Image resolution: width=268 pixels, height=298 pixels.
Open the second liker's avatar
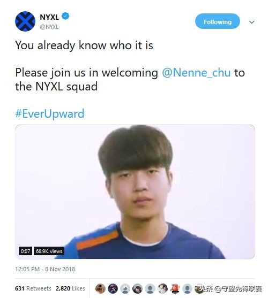point(113,288)
